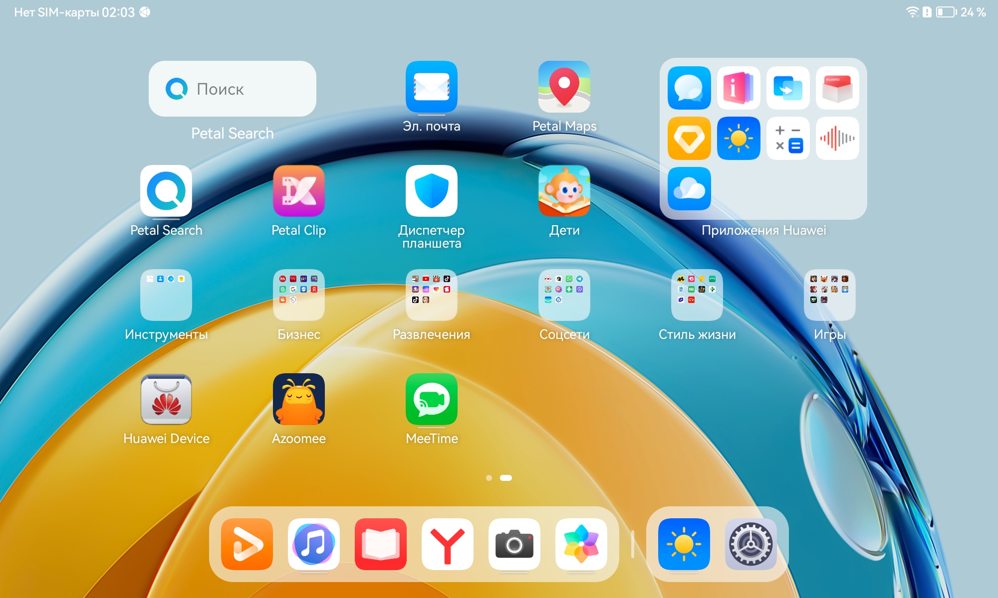Tap the Поиск Petal Search widget

(x=232, y=89)
